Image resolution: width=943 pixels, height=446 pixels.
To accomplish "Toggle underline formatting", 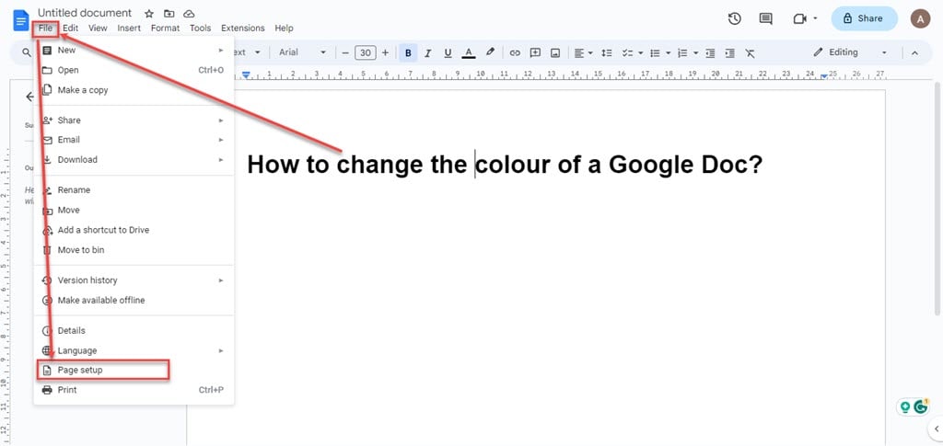I will pos(448,52).
